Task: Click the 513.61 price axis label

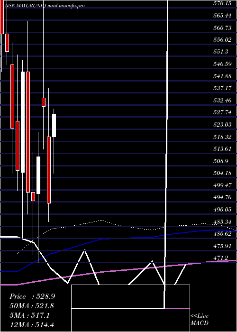Action: click(222, 149)
